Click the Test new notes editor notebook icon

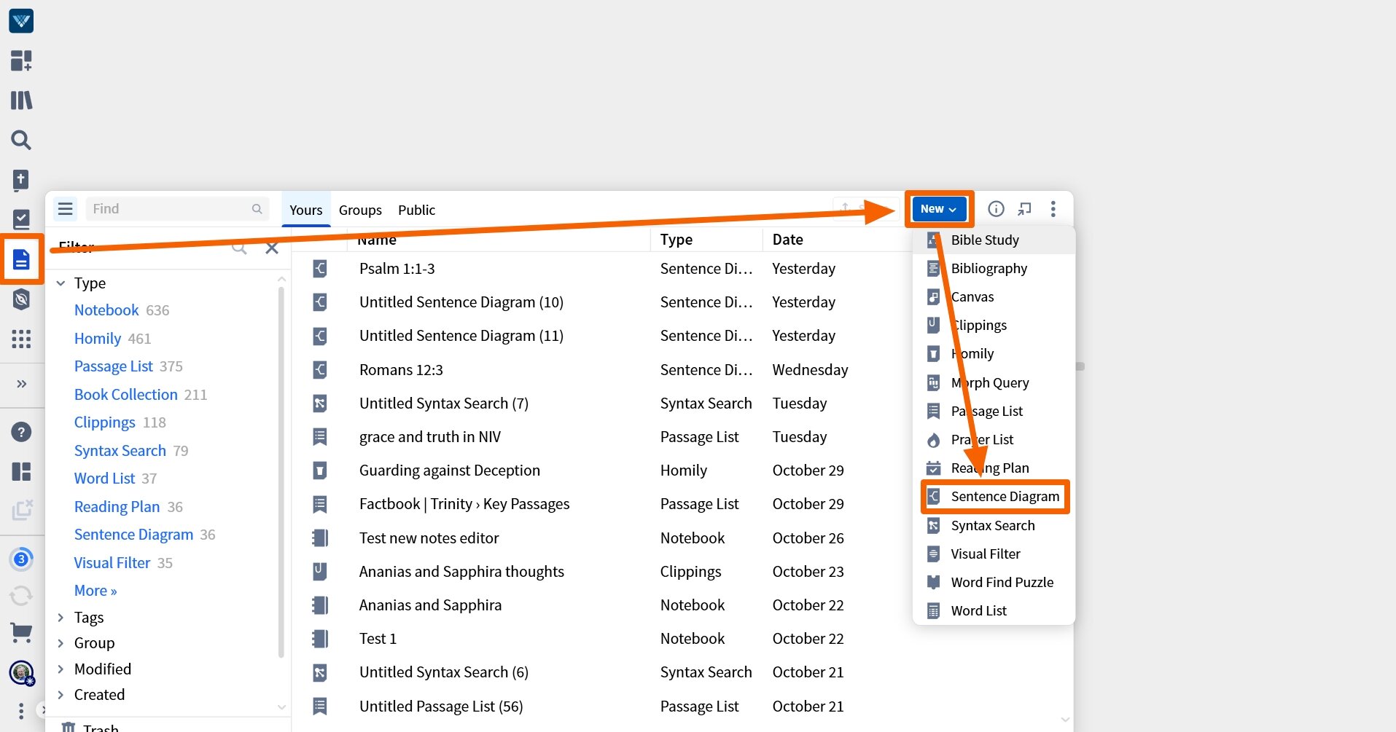[319, 538]
